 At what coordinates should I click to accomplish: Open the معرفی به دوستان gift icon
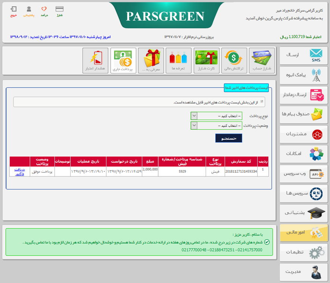click(151, 60)
